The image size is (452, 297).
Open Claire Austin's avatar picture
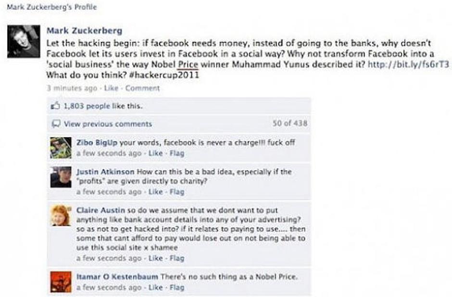click(61, 216)
